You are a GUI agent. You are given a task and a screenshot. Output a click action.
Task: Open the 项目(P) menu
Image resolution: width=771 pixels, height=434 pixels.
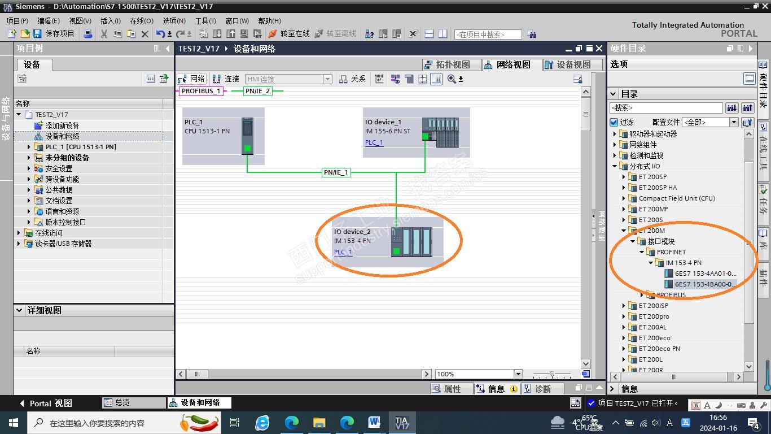coord(17,21)
